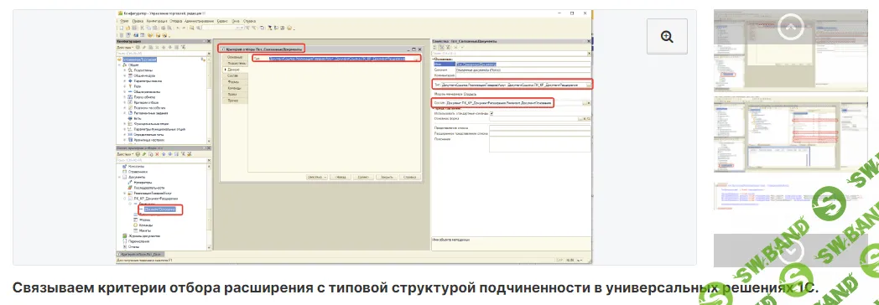Select Общие модули in the configuration tree
The height and width of the screenshot is (305, 879).
pos(144,75)
